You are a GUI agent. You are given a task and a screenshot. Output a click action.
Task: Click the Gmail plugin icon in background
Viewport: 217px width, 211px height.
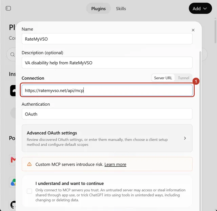pyautogui.click(x=13, y=160)
